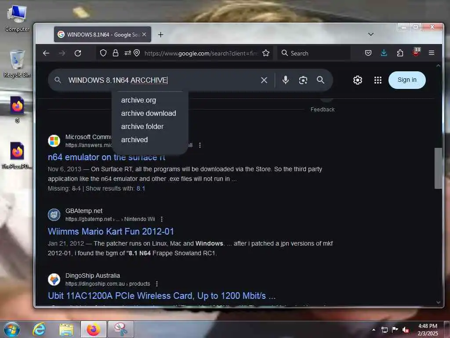Open the Snipping Tool taskbar button
Viewport: 450px width, 338px height.
point(120,329)
